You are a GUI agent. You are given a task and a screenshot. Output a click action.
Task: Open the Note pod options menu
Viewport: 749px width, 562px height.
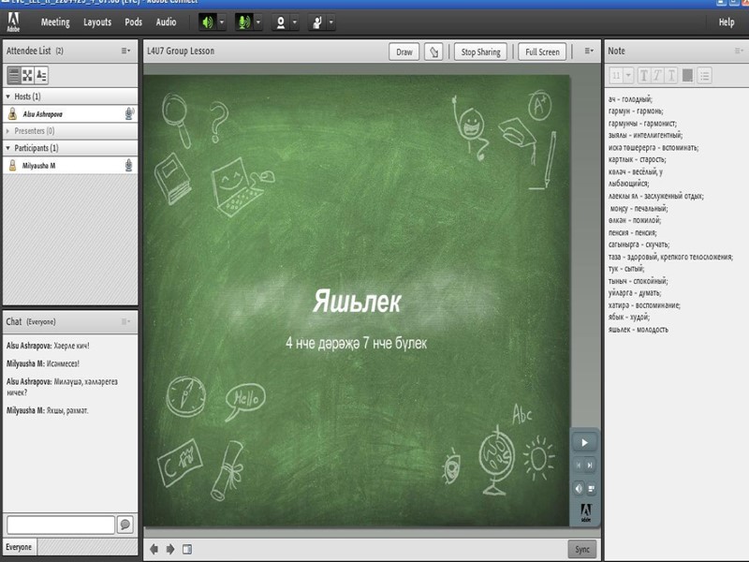tap(739, 51)
